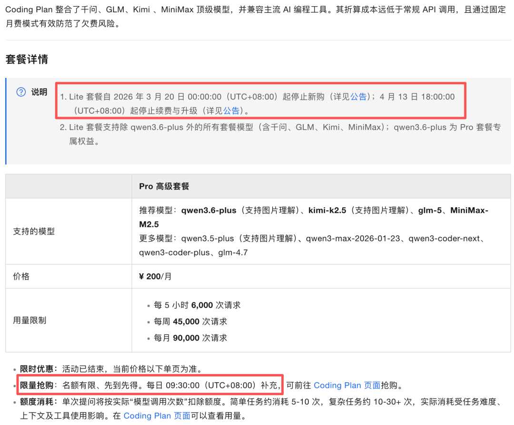The image size is (514, 425).
Task: Click the glm-5 model name
Action: 430,210
